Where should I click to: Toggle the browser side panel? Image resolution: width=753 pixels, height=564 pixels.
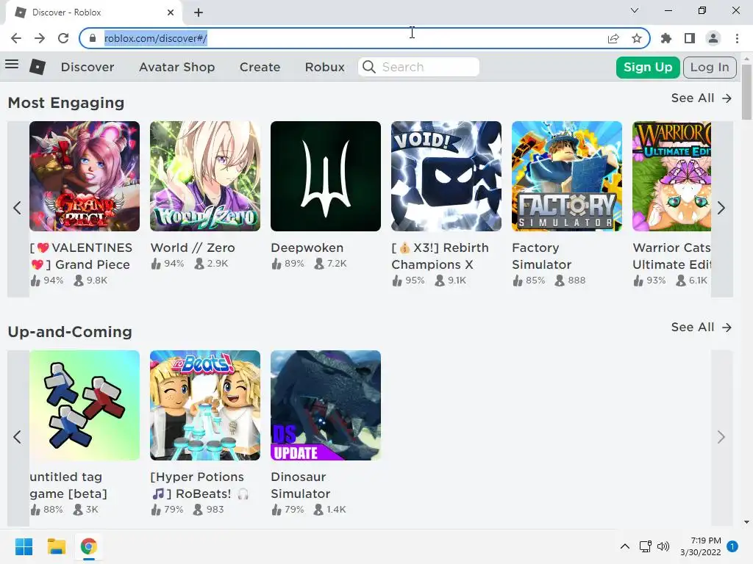click(690, 38)
